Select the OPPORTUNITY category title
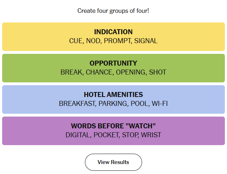Screen dimensions: 227x174 click(x=113, y=63)
